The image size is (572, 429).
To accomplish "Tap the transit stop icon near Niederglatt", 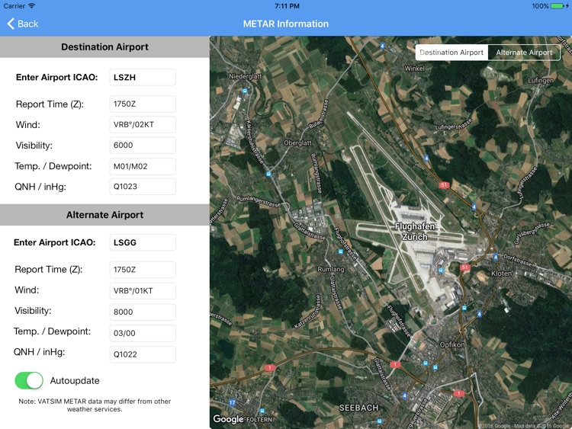I will coord(244,91).
